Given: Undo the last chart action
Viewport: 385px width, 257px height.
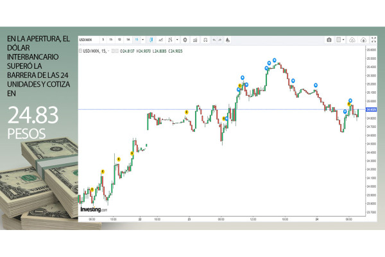Looking at the screenshot, I should tap(214, 40).
